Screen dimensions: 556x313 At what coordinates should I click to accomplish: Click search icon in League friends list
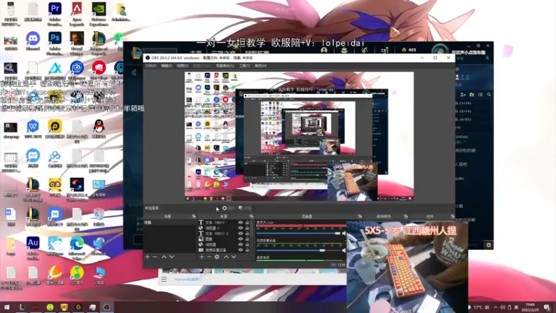click(489, 95)
